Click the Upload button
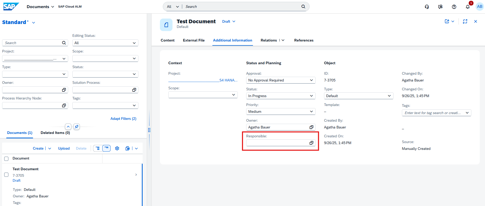 64,148
